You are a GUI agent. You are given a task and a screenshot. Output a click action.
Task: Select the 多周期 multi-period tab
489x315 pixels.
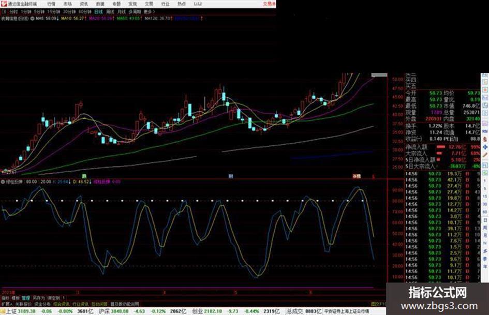(135, 11)
